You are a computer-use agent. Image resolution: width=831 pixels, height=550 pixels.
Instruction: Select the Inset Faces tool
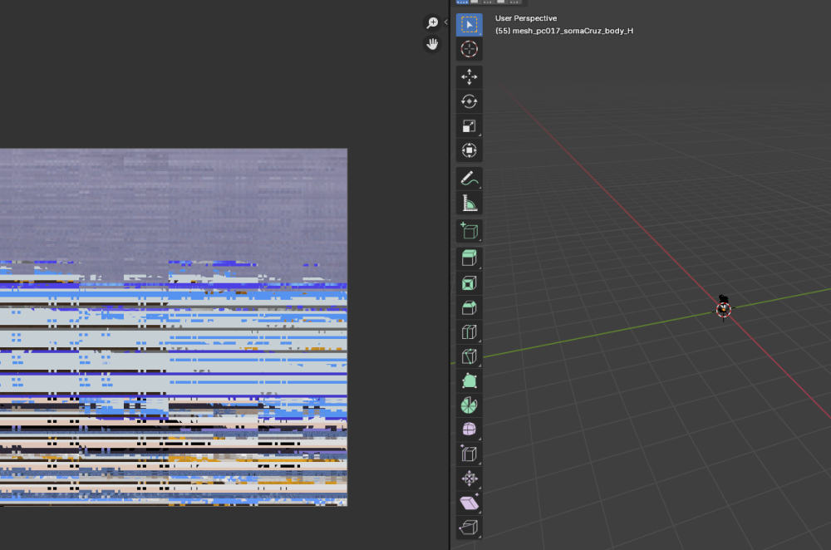click(x=469, y=283)
